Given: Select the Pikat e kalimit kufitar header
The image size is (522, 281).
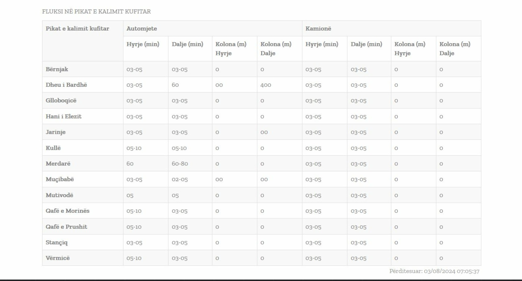Looking at the screenshot, I should [x=78, y=28].
